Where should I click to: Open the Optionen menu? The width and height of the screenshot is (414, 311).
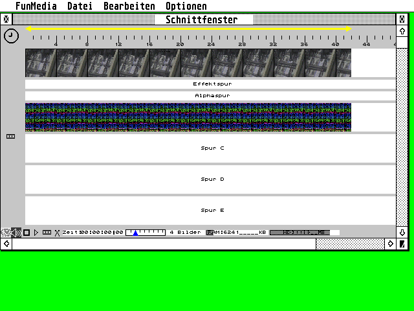(x=186, y=6)
